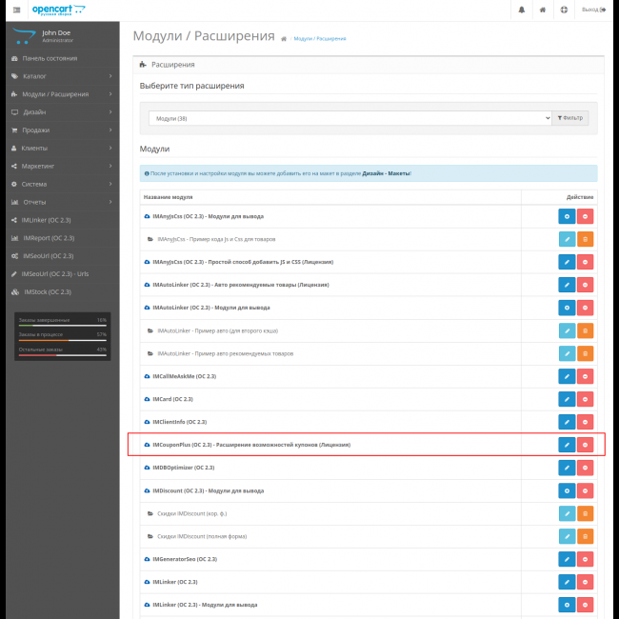Uninstall the IMCouponPlus module
Viewport: 619px width, 619px height.
(585, 445)
